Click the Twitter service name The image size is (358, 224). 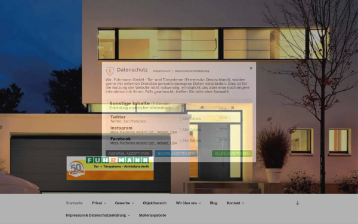[118, 117]
